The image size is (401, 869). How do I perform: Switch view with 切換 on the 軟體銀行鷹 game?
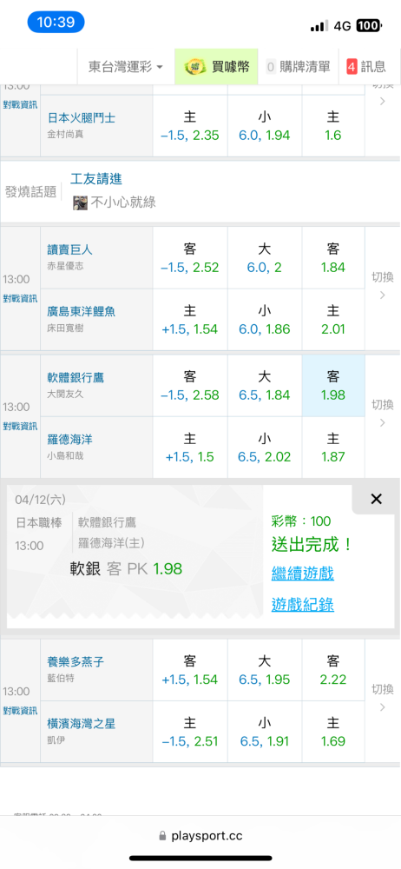click(382, 413)
